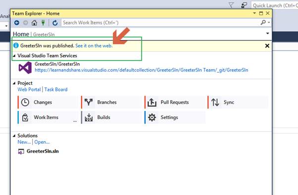
Task: Open Work Items more options ellipsis
Action: pyautogui.click(x=75, y=121)
